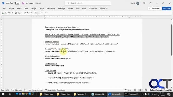Viewport: 173px width, 97px height.
Task: Click the taskbar search magnifier
Action: pyautogui.click(x=10, y=94)
